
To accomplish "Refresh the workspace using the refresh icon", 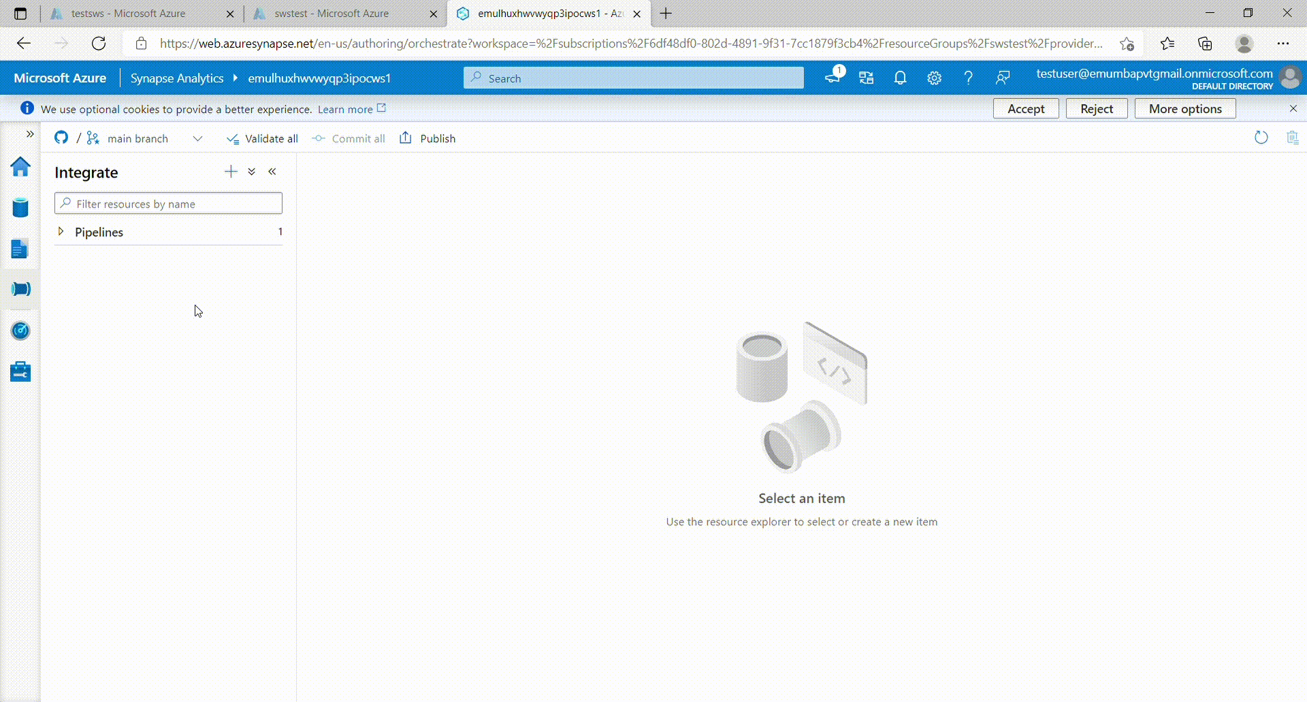I will pos(1261,138).
